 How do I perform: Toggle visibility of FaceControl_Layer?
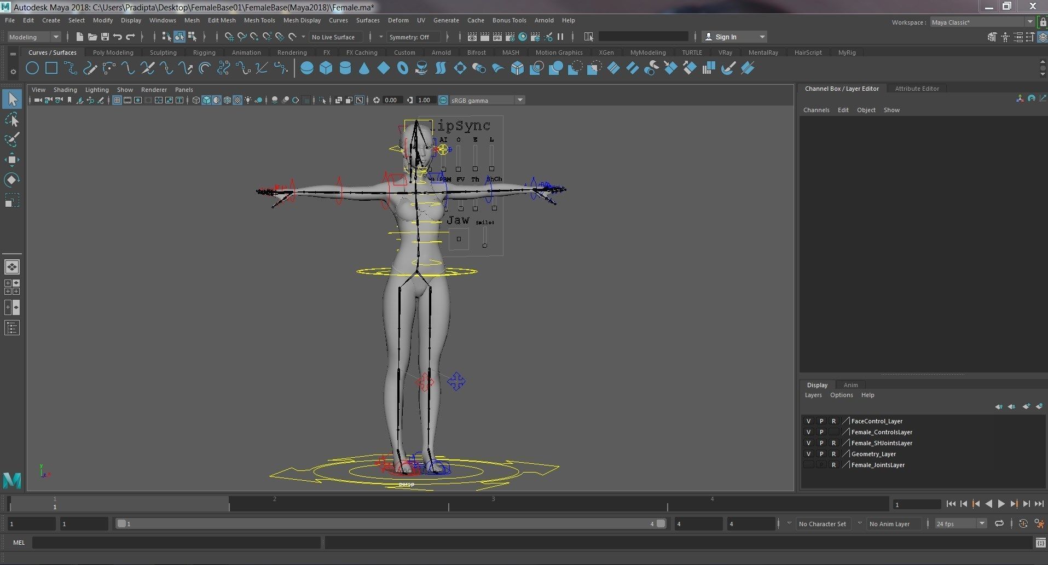tap(808, 421)
